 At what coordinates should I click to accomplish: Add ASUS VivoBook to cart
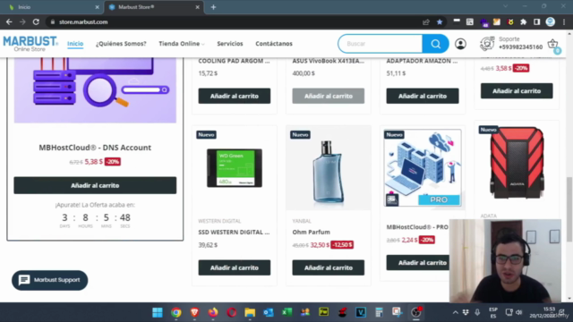329,96
